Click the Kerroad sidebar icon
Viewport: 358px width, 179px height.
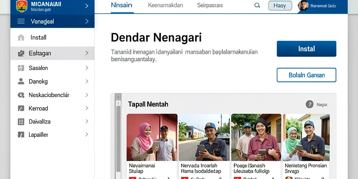point(21,108)
